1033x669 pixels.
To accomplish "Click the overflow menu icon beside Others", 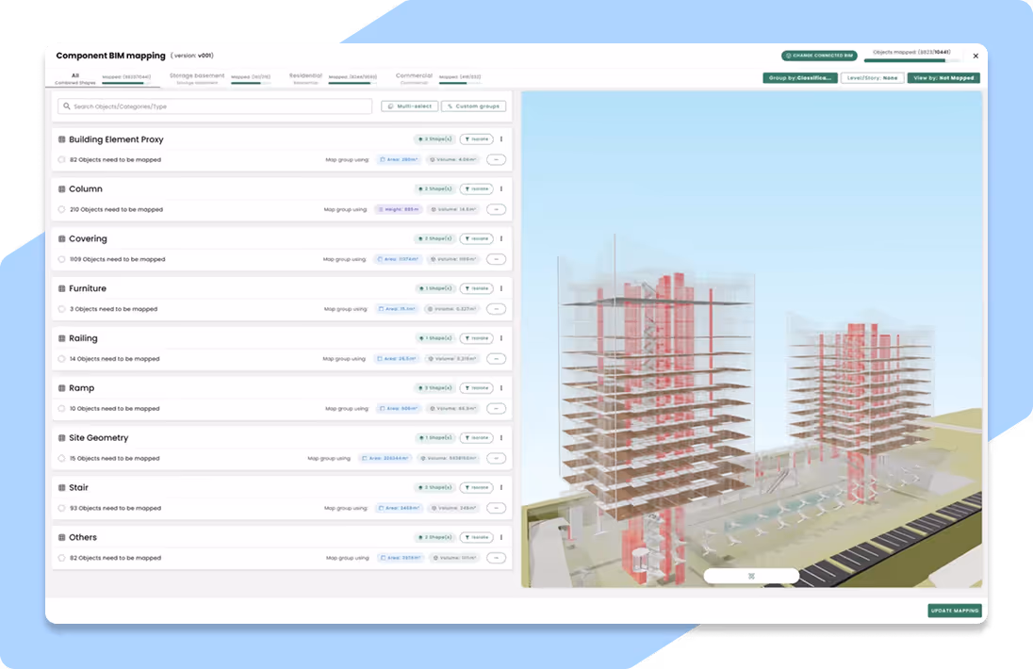I will click(501, 536).
